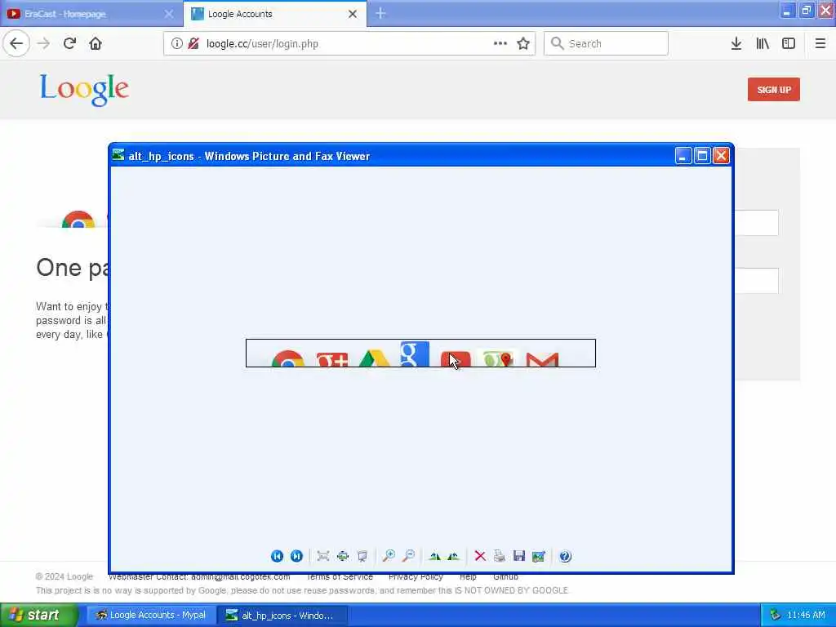Open image for editing in viewer
Viewport: 836px width, 627px height.
(539, 556)
